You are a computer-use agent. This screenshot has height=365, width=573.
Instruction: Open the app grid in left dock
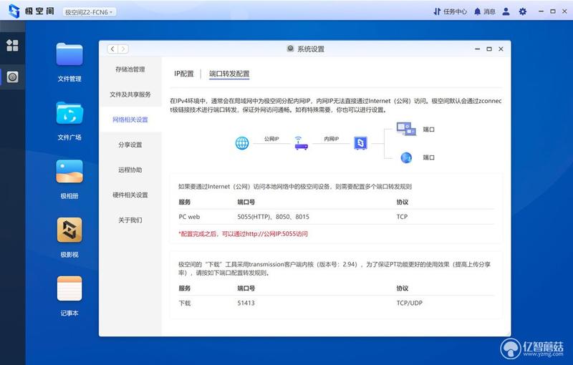[x=12, y=45]
